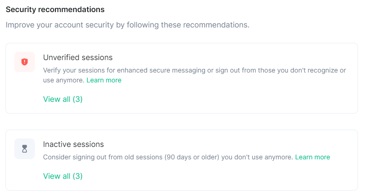Follow Learn more link in Unverified sessions

[104, 80]
